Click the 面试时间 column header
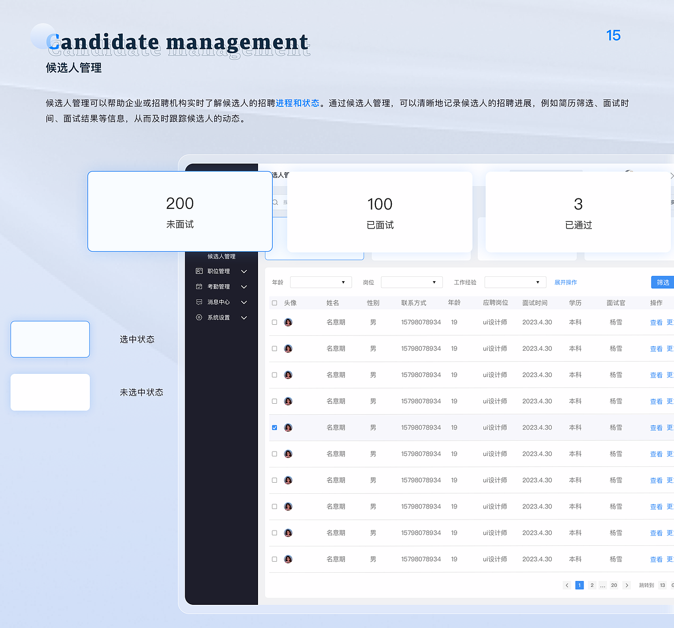The width and height of the screenshot is (674, 628). [535, 303]
